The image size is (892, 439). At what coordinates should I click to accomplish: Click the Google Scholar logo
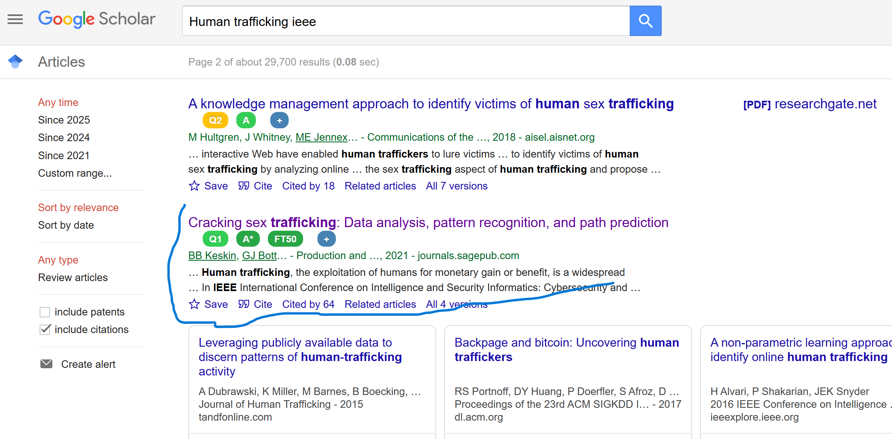point(97,19)
